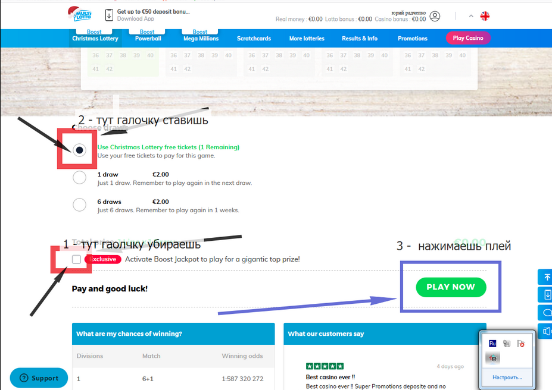Click the Match column header
This screenshot has width=552, height=390.
[151, 356]
